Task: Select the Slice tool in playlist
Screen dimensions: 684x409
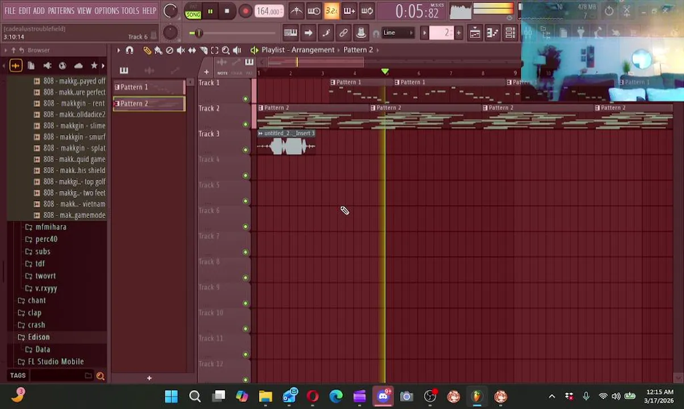Action: tap(203, 51)
